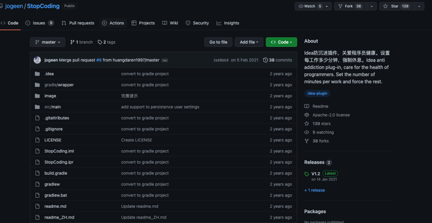432x223 pixels.
Task: Click the star icon beside 139 stars
Action: 307,124
